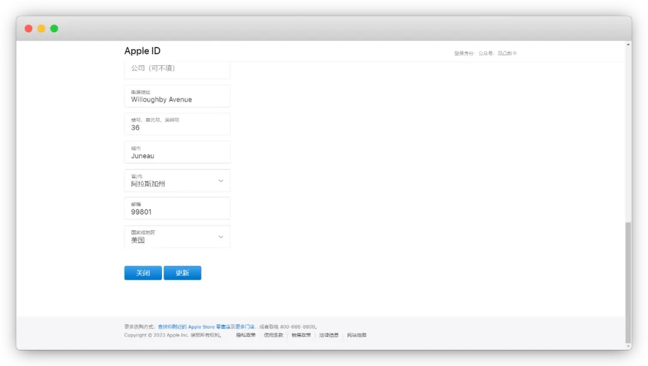The height and width of the screenshot is (366, 648).
Task: Open the 阿拉斯加州 state dropdown
Action: pyautogui.click(x=177, y=181)
